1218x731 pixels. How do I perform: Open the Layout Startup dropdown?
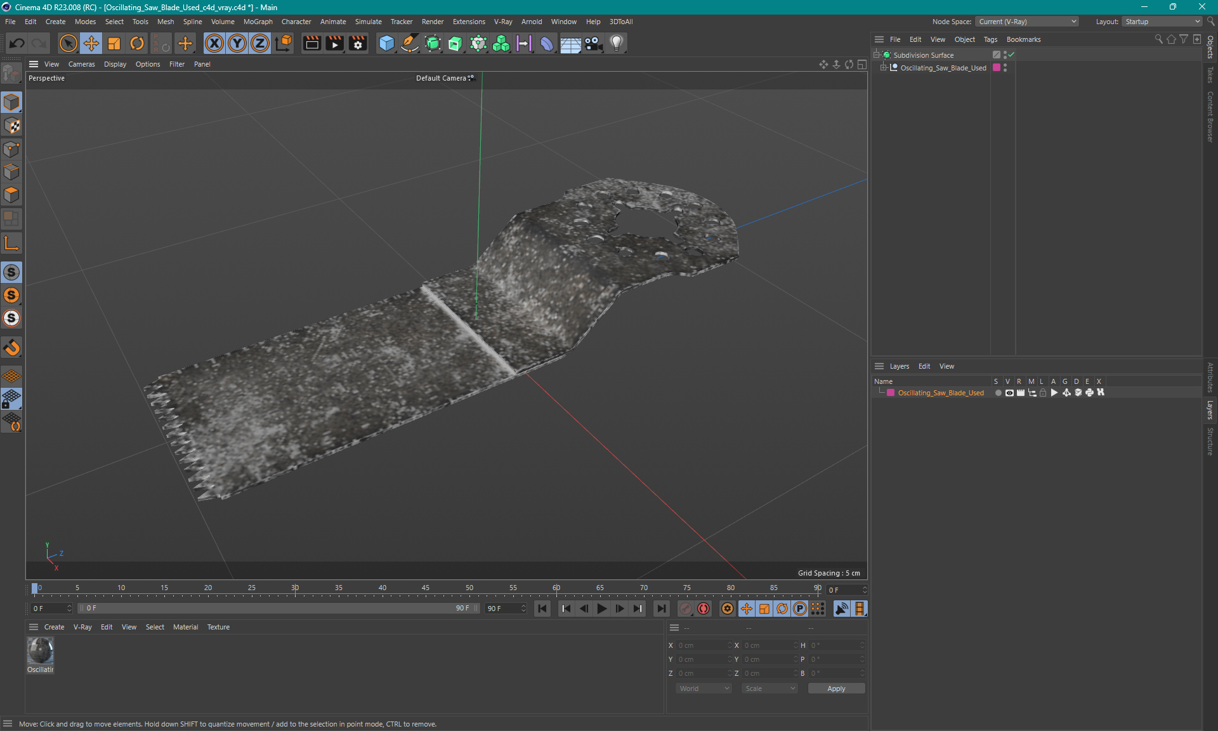click(1162, 22)
